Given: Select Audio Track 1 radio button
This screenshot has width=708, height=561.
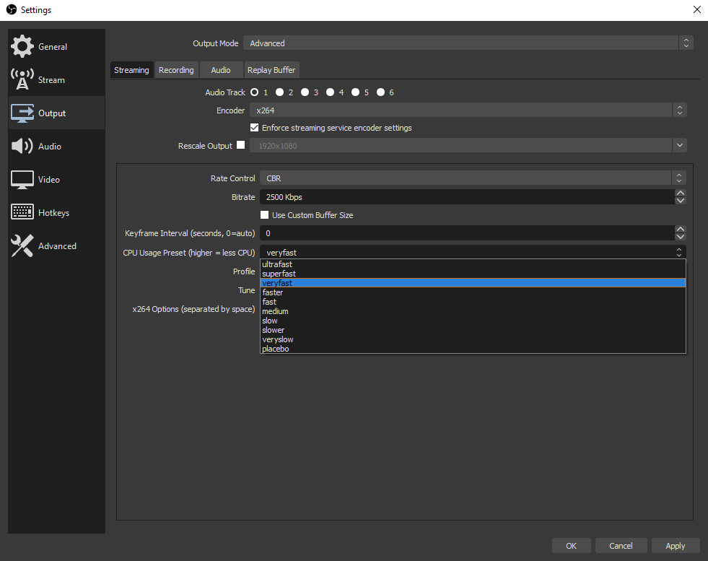Looking at the screenshot, I should (255, 92).
